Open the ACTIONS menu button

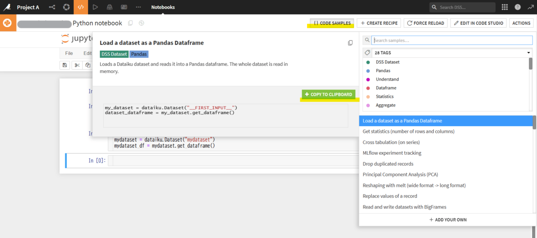(521, 23)
